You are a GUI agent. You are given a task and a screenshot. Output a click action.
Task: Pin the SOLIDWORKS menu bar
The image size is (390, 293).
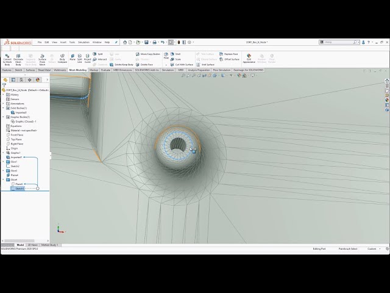[x=116, y=42]
